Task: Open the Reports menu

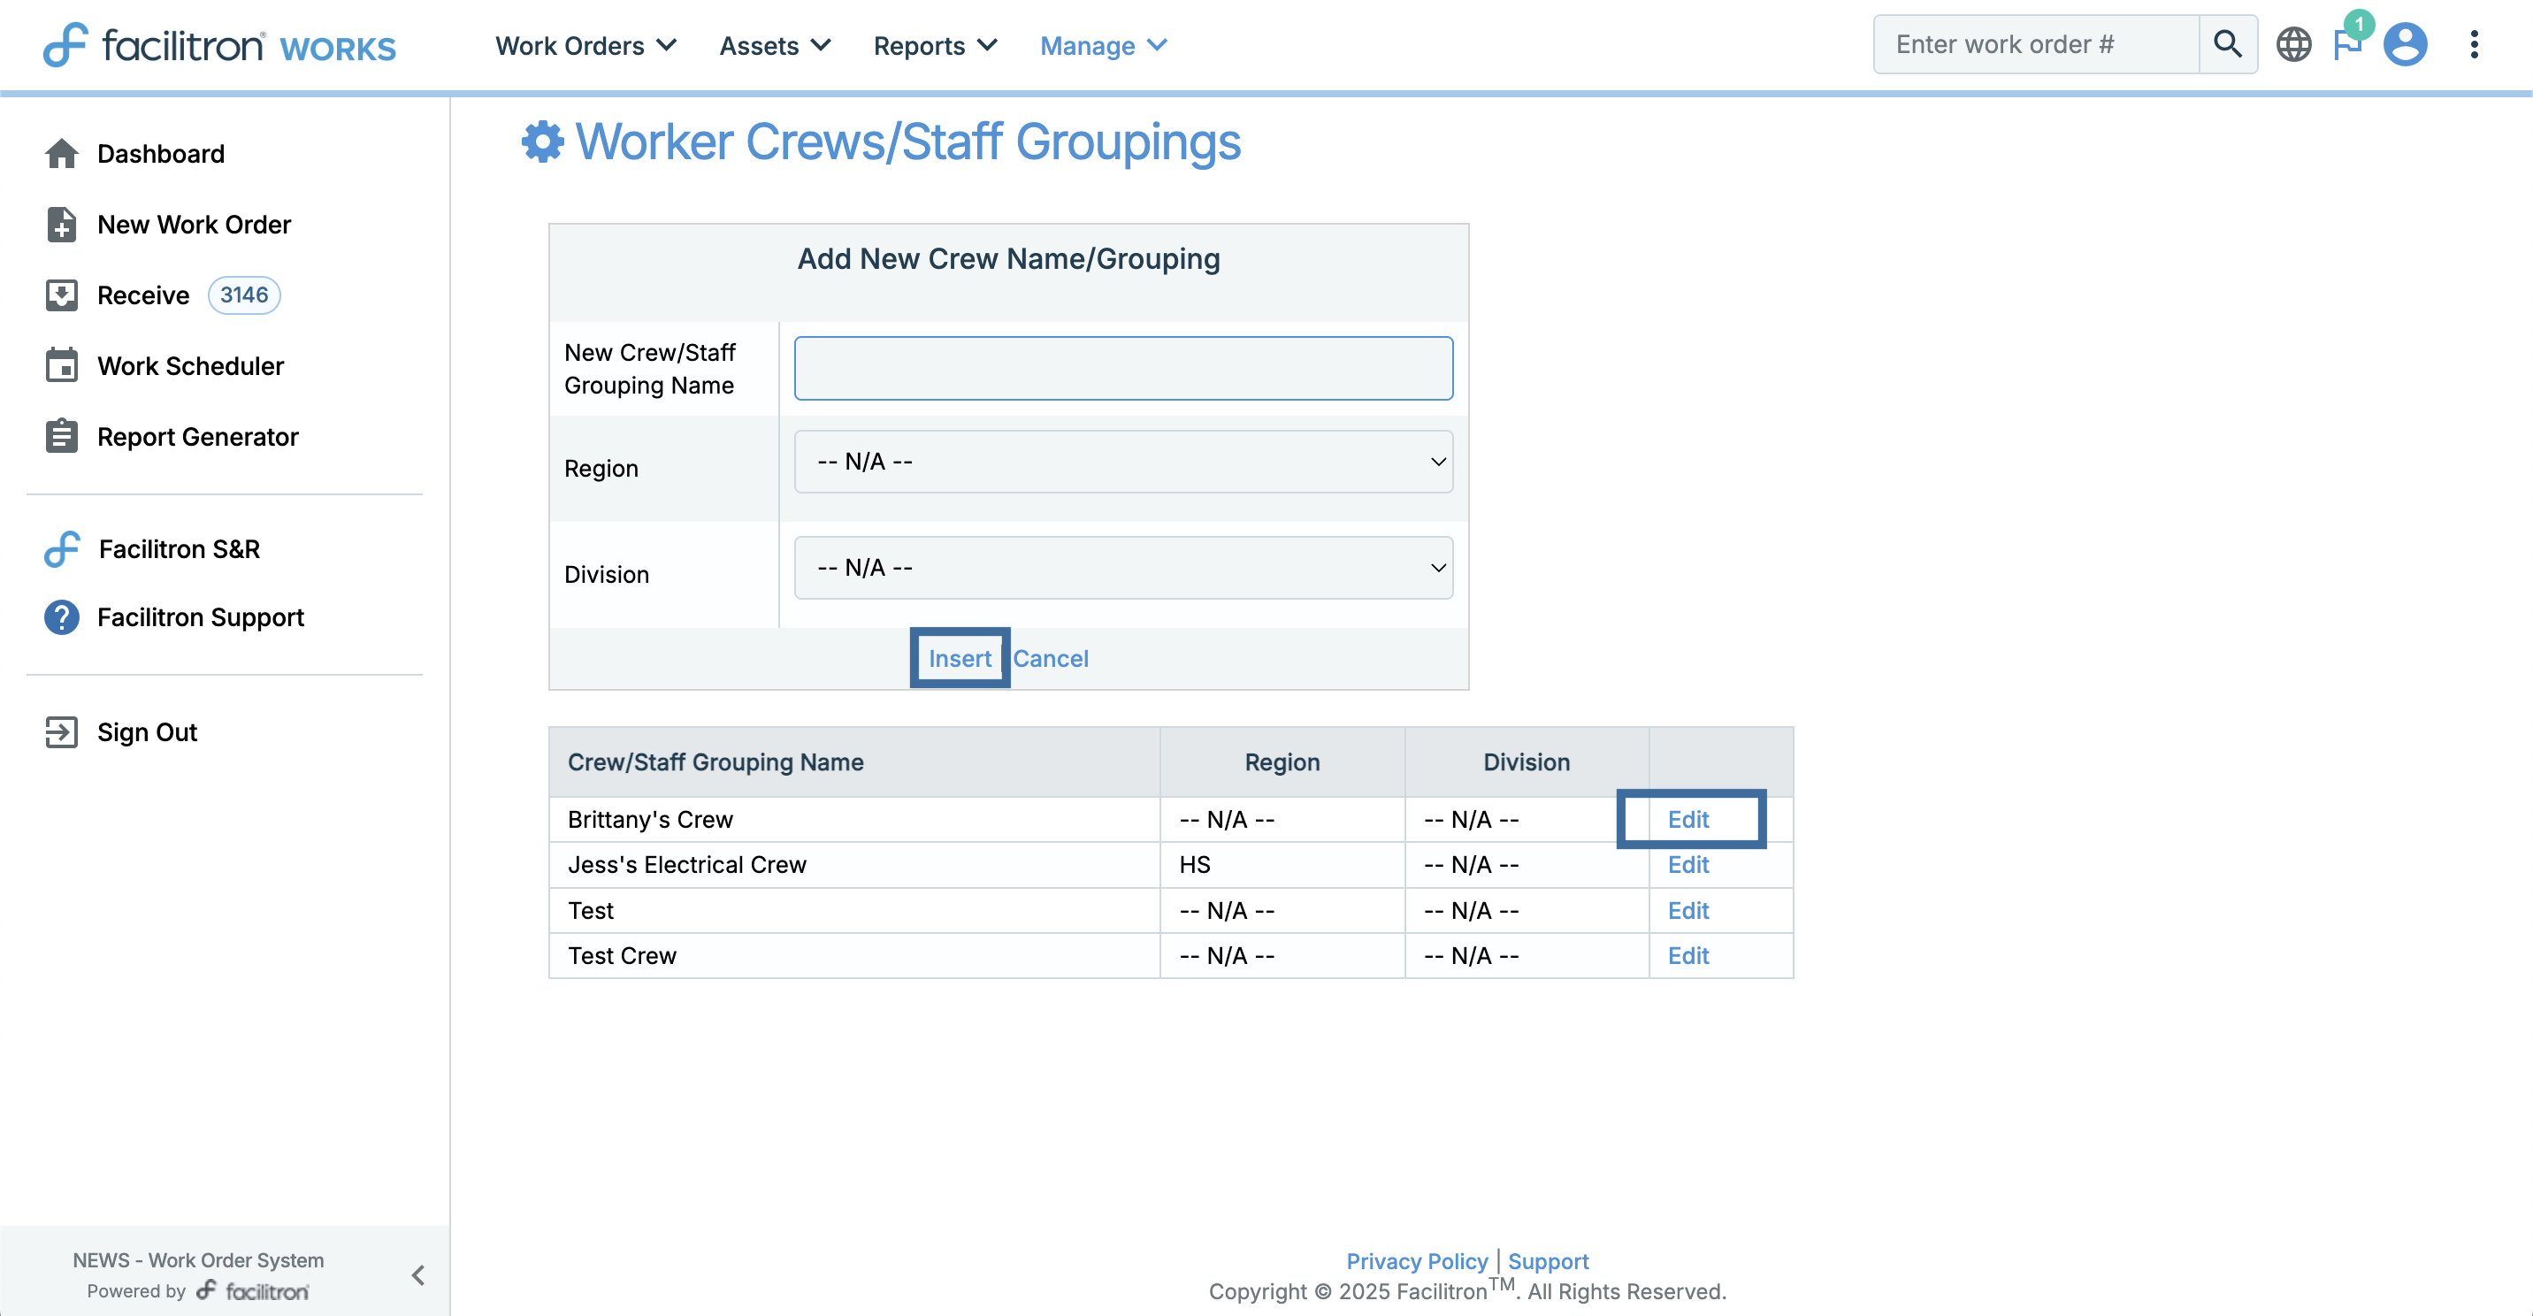Action: coord(934,46)
